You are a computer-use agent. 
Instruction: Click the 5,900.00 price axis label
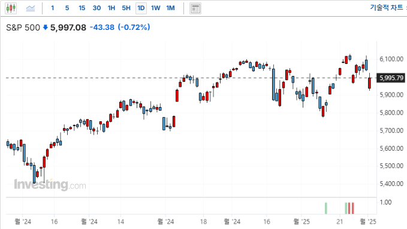click(x=391, y=95)
